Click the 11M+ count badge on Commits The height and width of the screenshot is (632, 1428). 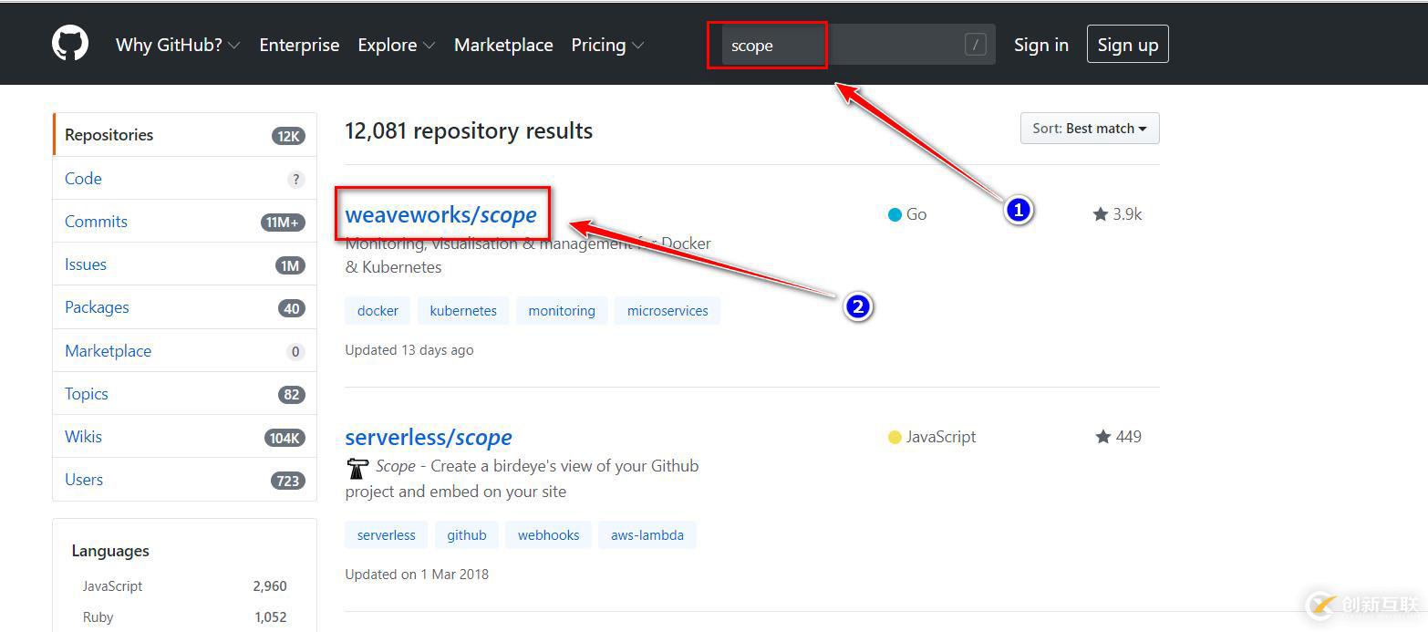click(283, 223)
